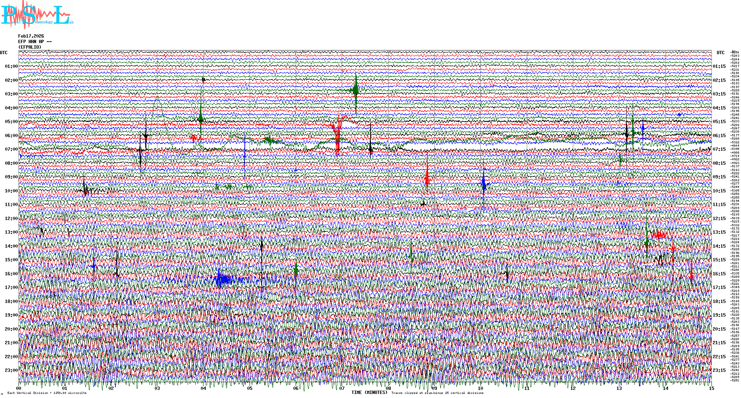Image resolution: width=741 pixels, height=398 pixels.
Task: Click the right UTC axis header
Action: click(x=720, y=53)
